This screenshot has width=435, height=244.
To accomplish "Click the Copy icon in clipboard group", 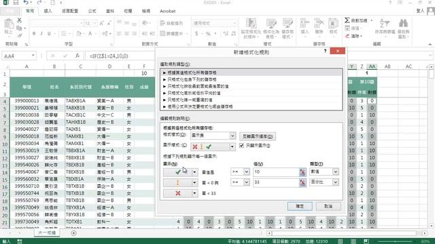I will coord(19,28).
